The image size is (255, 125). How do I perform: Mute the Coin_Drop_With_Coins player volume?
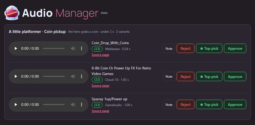pos(73,48)
